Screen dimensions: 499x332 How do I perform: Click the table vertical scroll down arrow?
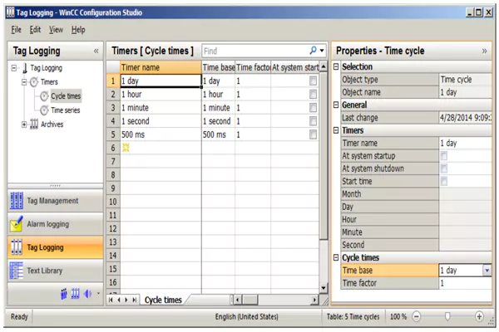[x=323, y=288]
